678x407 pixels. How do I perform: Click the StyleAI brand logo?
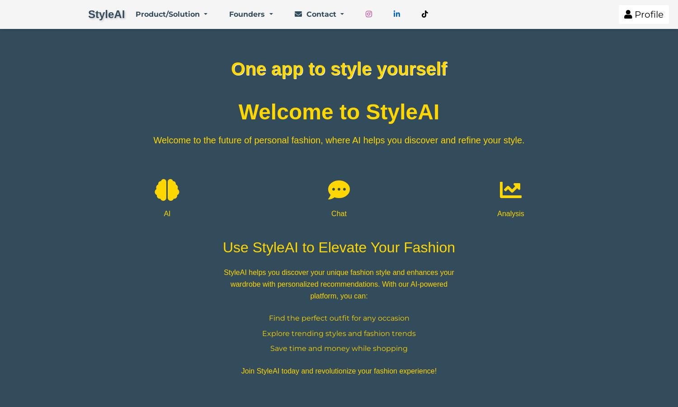[106, 14]
